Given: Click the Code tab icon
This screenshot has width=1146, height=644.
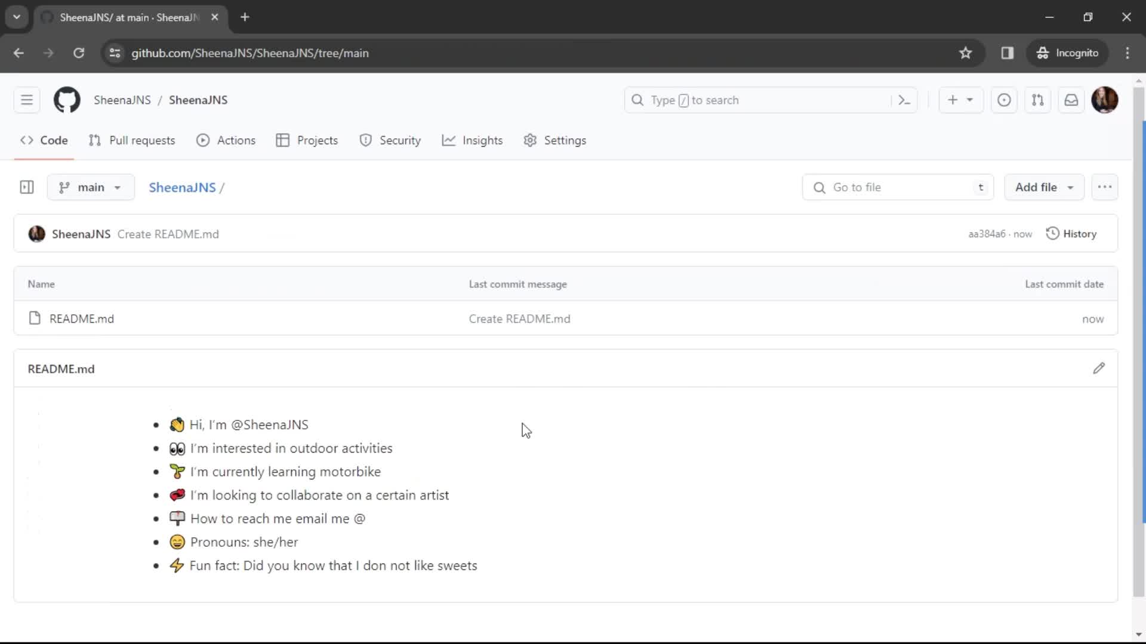Looking at the screenshot, I should (x=25, y=140).
